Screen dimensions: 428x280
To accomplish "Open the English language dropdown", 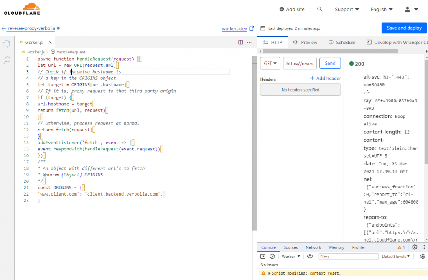I will (x=382, y=9).
